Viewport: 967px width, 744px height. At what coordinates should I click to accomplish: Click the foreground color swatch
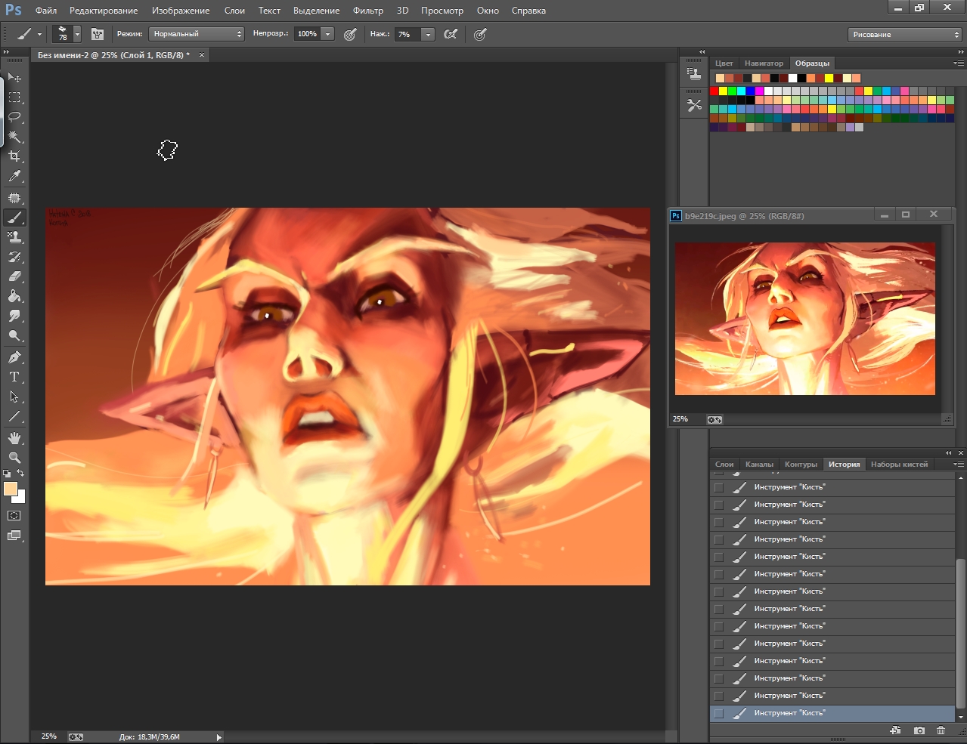pos(11,489)
